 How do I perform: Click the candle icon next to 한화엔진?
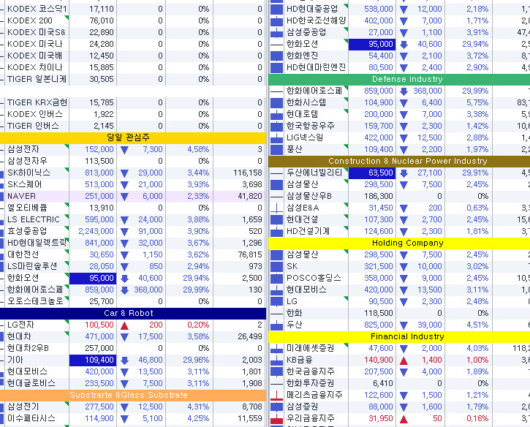pyautogui.click(x=276, y=56)
